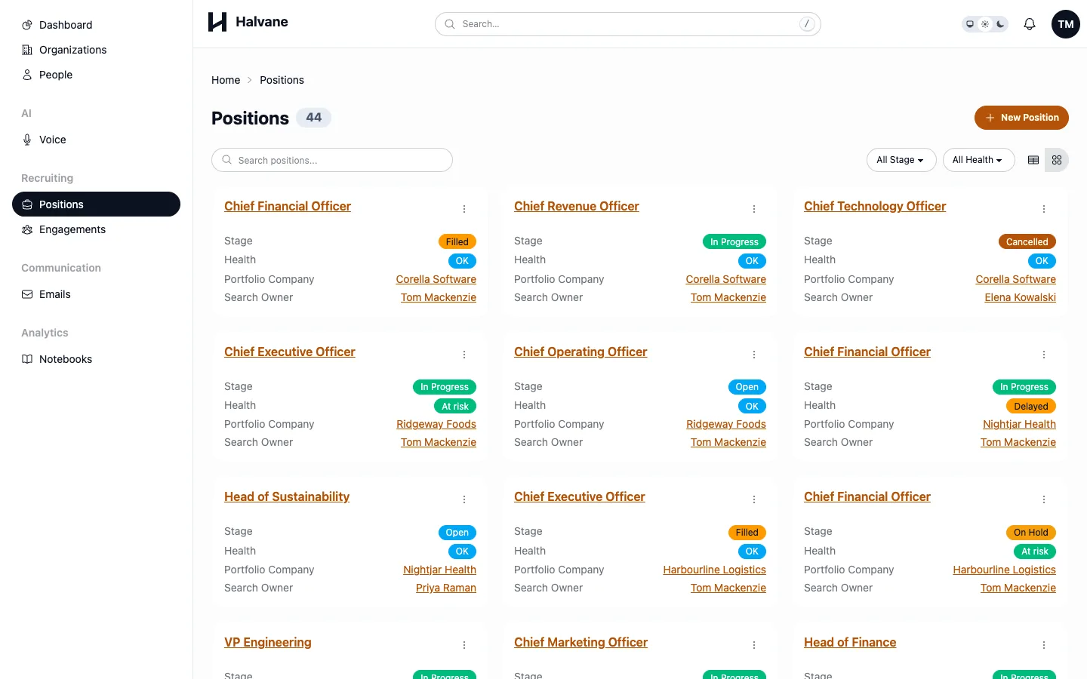
Task: Open options menu on Chief Marketing Officer card
Action: point(754,645)
